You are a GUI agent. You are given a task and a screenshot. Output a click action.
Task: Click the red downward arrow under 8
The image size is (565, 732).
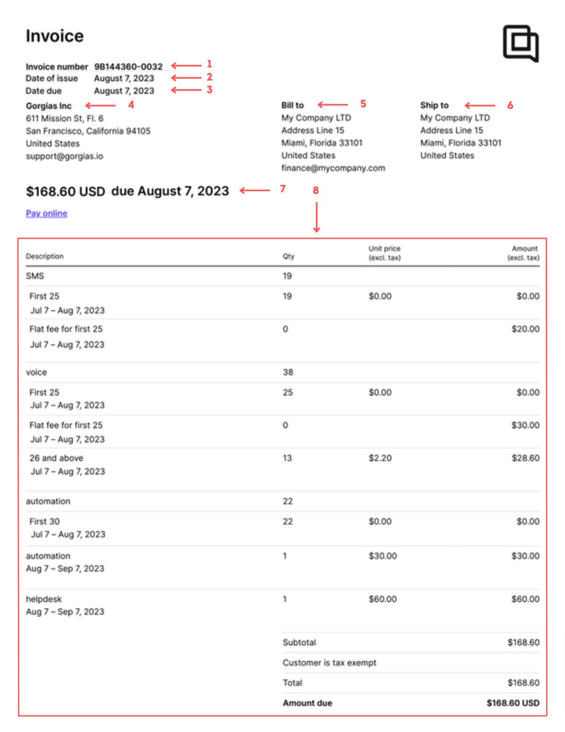(x=316, y=217)
